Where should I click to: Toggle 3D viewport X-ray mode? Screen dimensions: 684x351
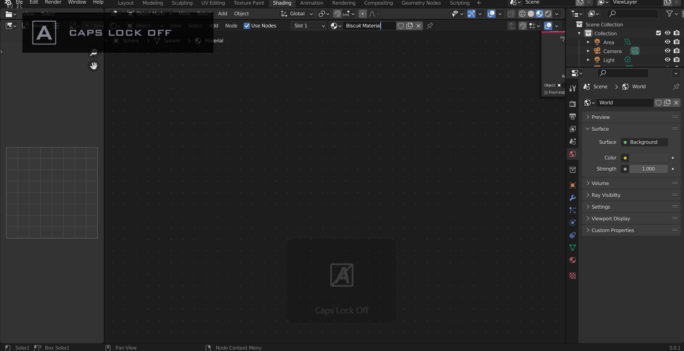[x=511, y=14]
